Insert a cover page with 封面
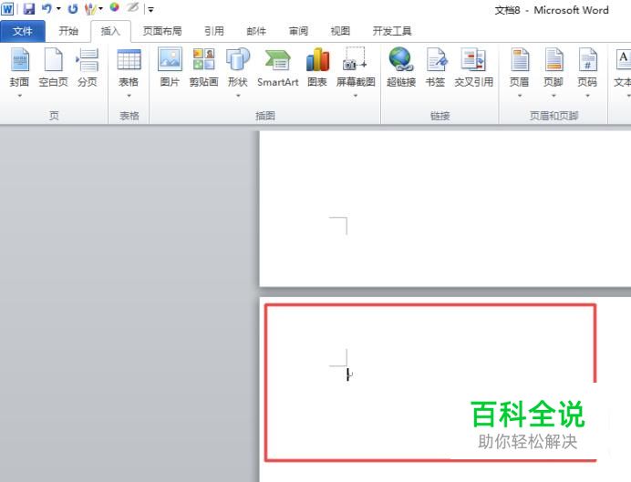 pyautogui.click(x=19, y=67)
